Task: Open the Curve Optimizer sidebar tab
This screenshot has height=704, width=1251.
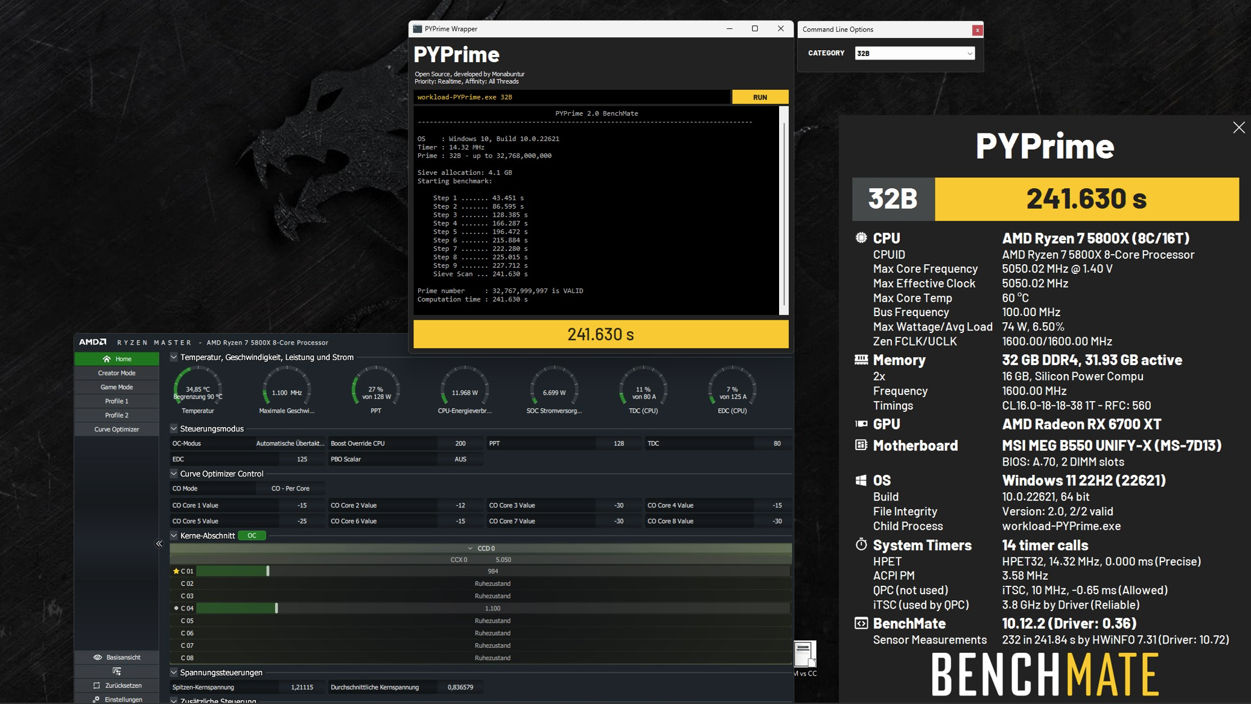Action: 116,430
